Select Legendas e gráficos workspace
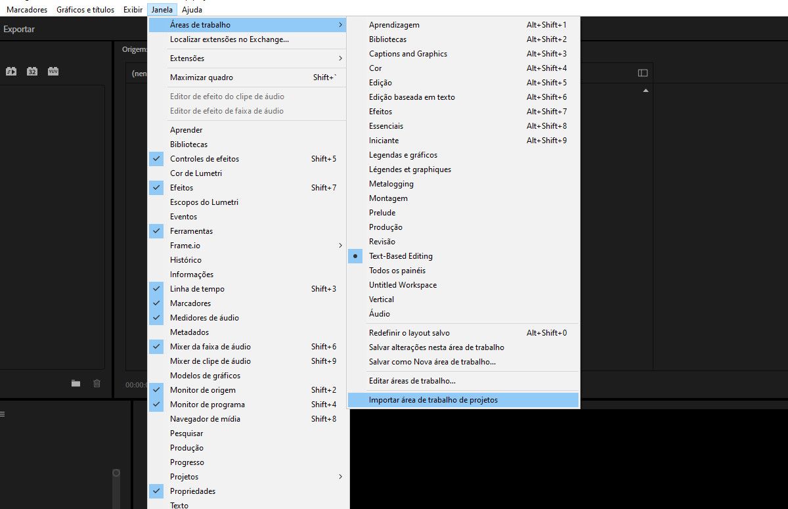Image resolution: width=788 pixels, height=509 pixels. [x=464, y=155]
